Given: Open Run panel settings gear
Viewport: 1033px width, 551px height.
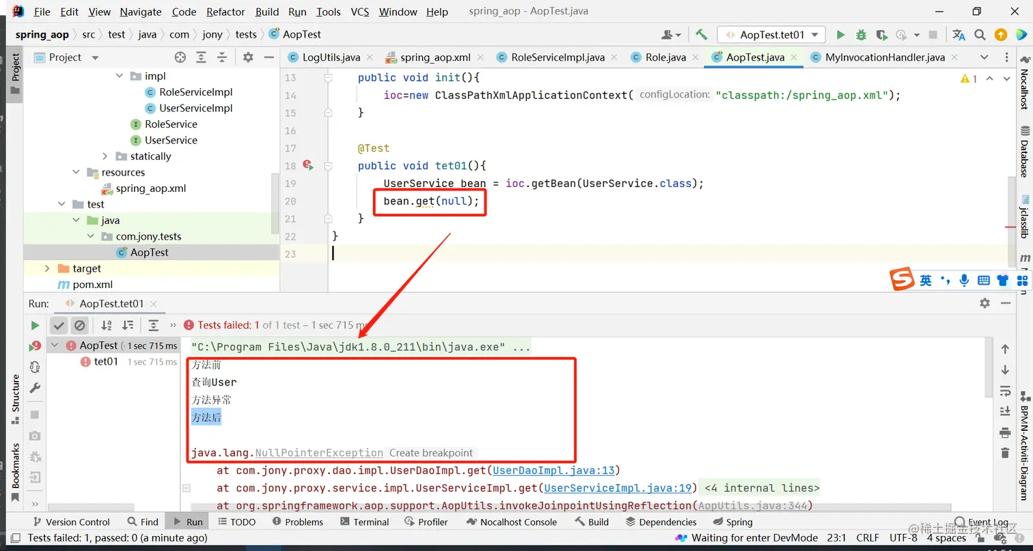Looking at the screenshot, I should coord(984,303).
